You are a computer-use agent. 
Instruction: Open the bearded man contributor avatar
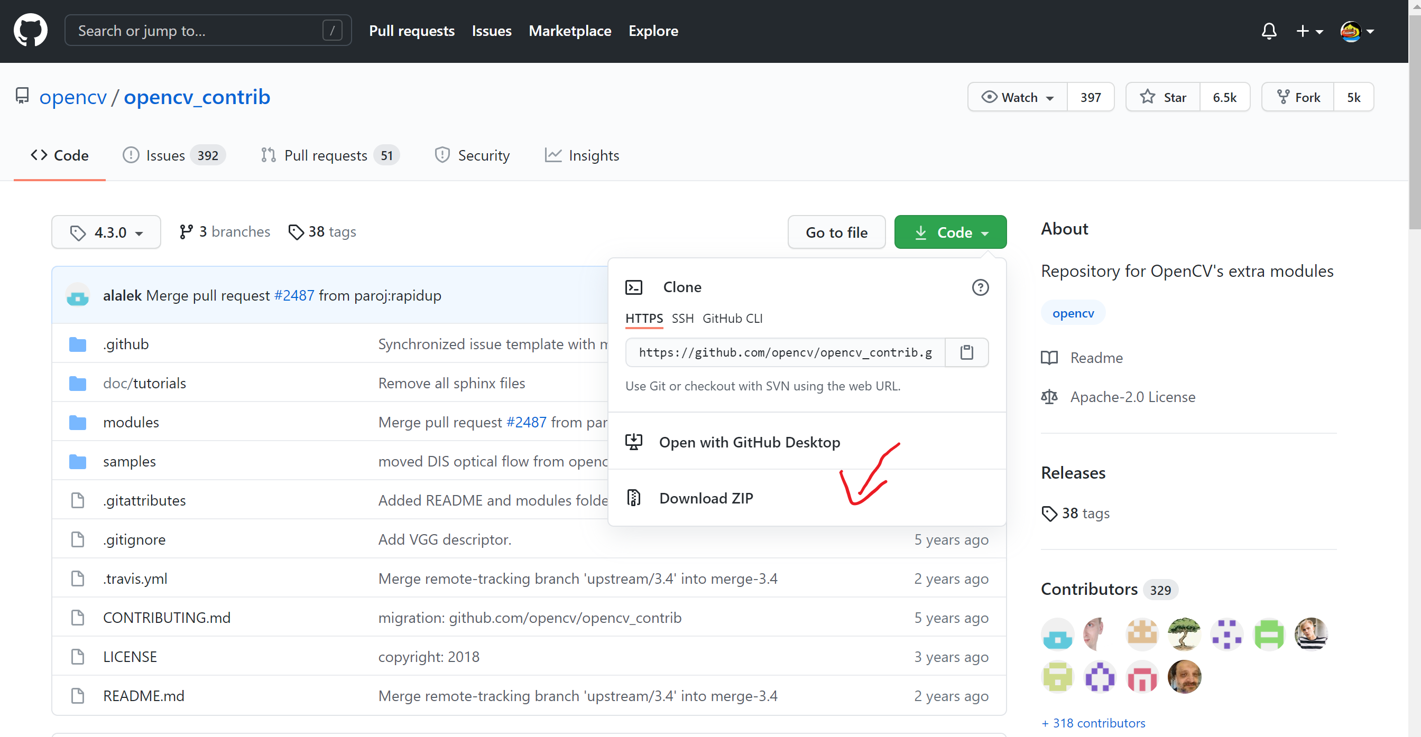click(1184, 677)
